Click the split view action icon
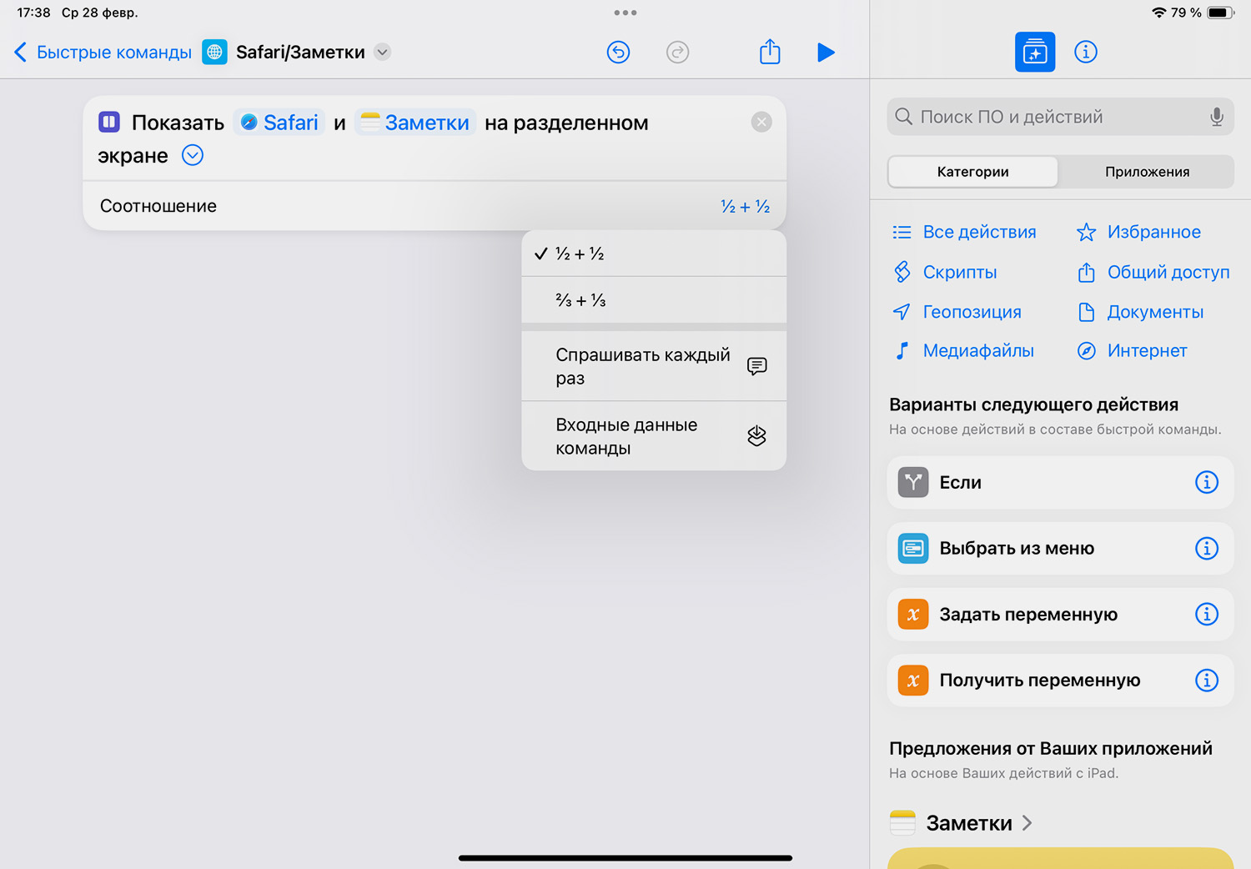This screenshot has width=1251, height=869. (x=109, y=122)
